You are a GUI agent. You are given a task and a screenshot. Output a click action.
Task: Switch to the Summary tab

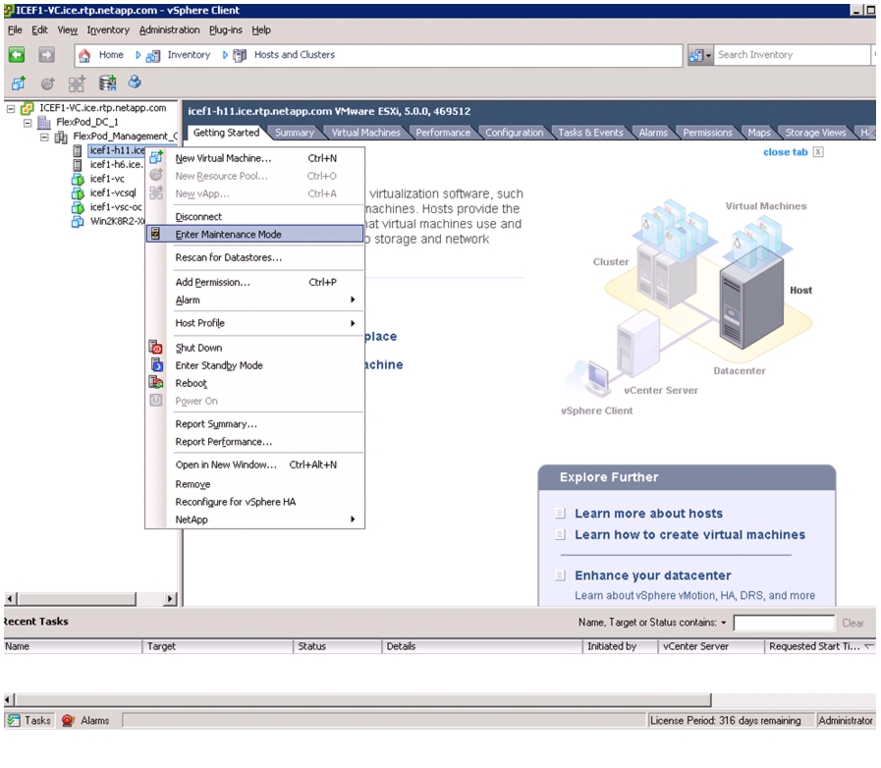295,133
